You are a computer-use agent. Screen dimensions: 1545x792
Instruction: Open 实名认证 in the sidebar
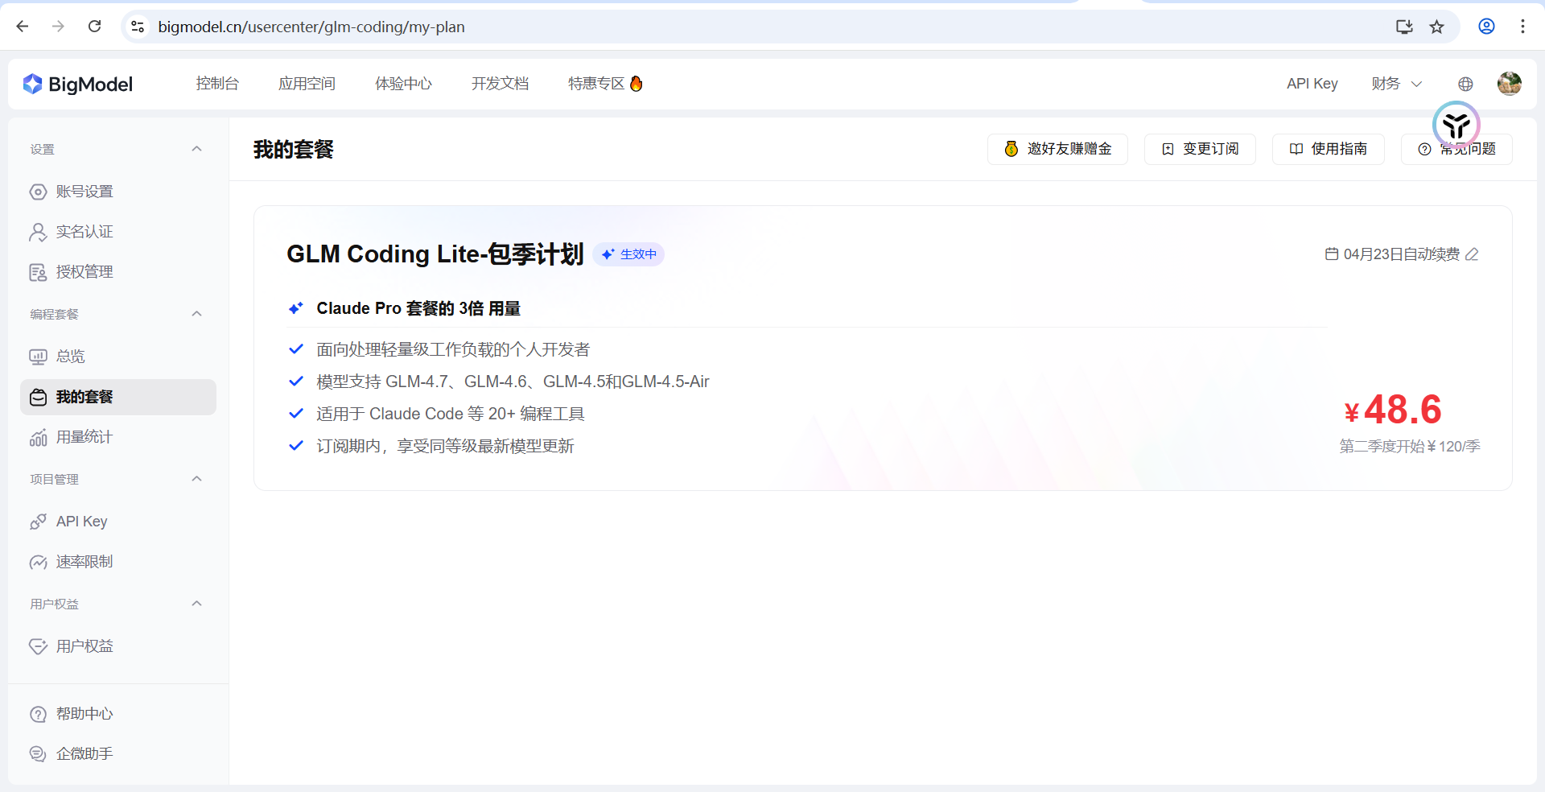click(x=118, y=232)
